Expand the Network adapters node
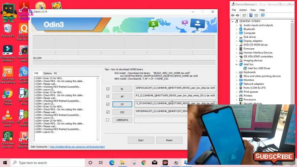Image resolution: width=297 pixels, height=167 pixels. (237, 84)
